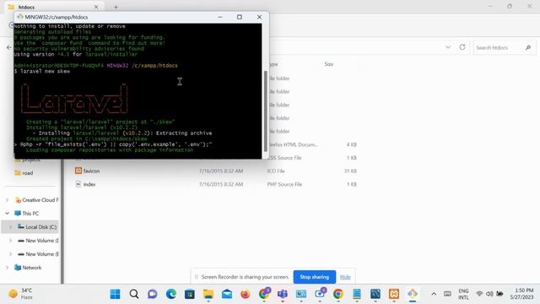This screenshot has width=540, height=304.
Task: Click the battery status tray icon
Action: pos(499,294)
